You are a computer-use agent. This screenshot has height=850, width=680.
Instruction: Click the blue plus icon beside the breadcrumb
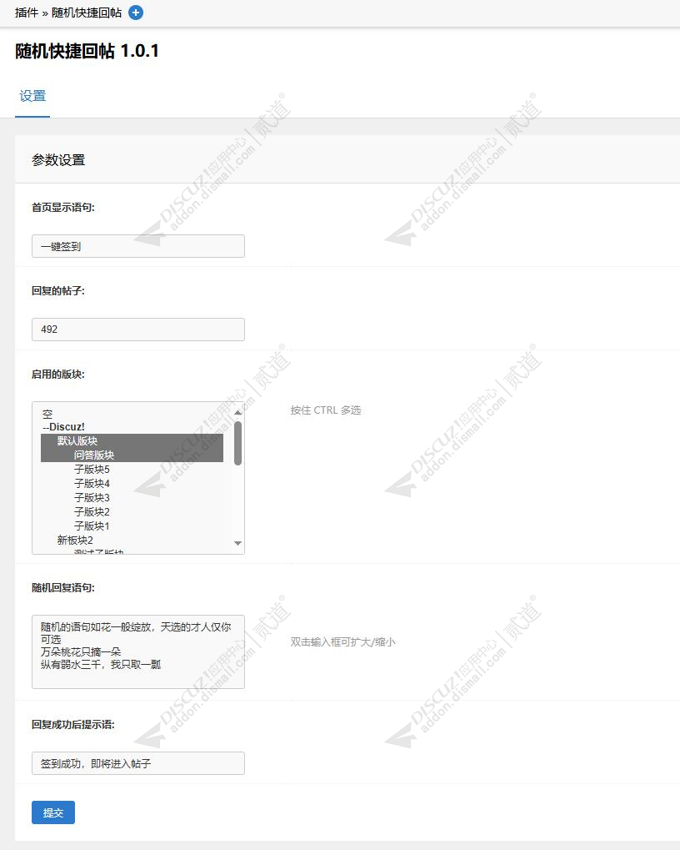pos(136,13)
